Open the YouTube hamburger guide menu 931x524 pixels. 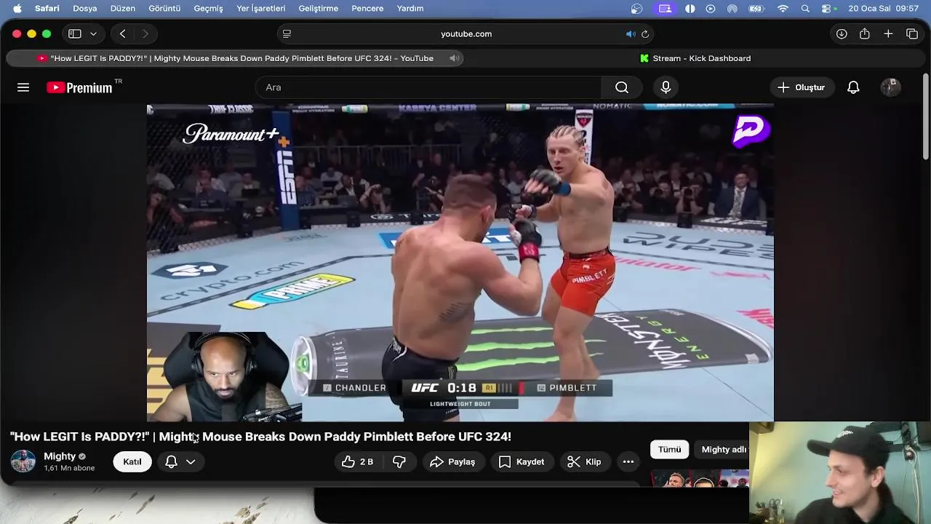23,87
